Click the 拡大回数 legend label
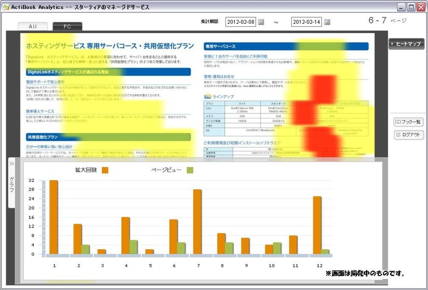 [x=86, y=170]
